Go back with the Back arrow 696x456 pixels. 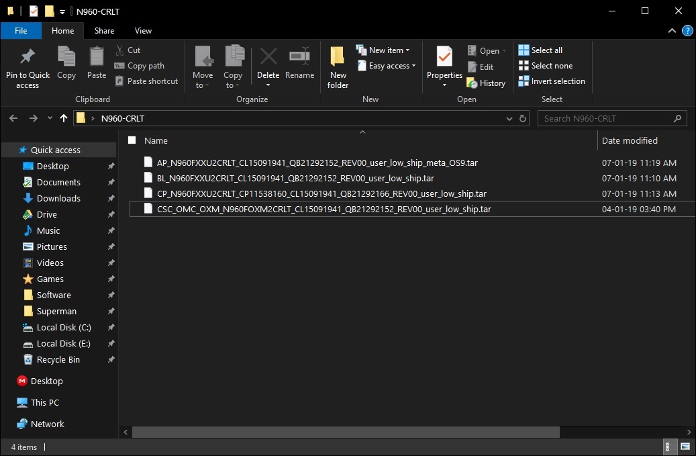point(13,118)
